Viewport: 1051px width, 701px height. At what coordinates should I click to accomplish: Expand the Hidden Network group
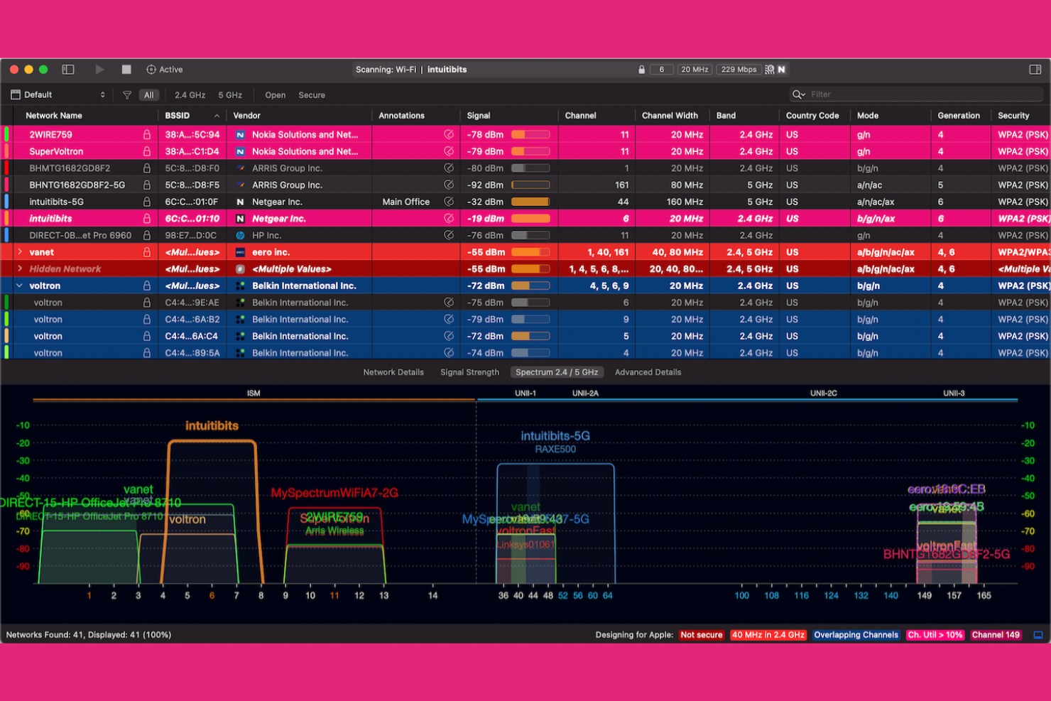coord(20,269)
